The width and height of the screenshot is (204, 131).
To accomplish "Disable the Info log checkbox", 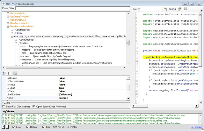I will click(x=43, y=127).
